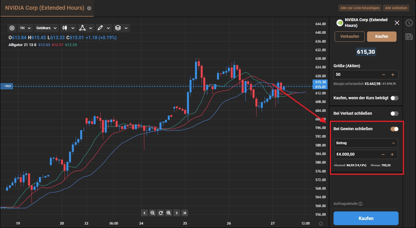Click 'Alle zur Liste hinzufügen' button
Image resolution: width=416 pixels, height=228 pixels.
(360, 8)
